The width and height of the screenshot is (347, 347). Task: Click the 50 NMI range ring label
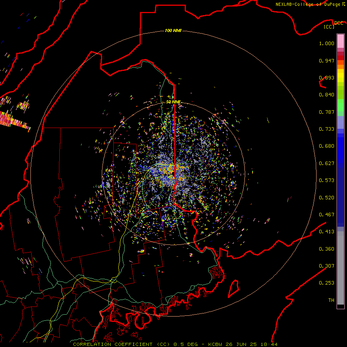(x=173, y=102)
